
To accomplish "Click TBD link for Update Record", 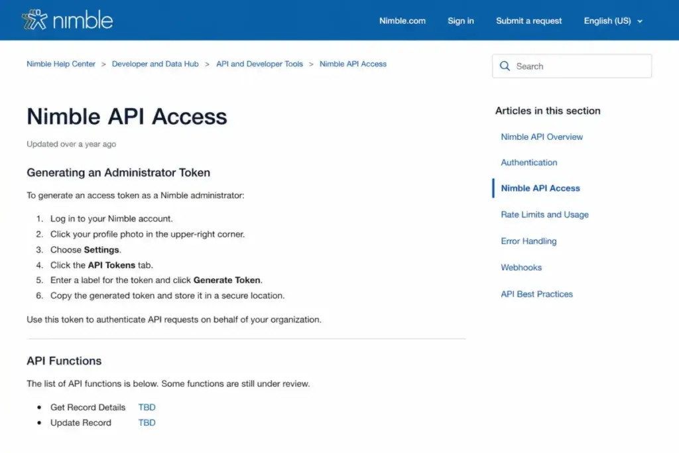I will coord(147,422).
